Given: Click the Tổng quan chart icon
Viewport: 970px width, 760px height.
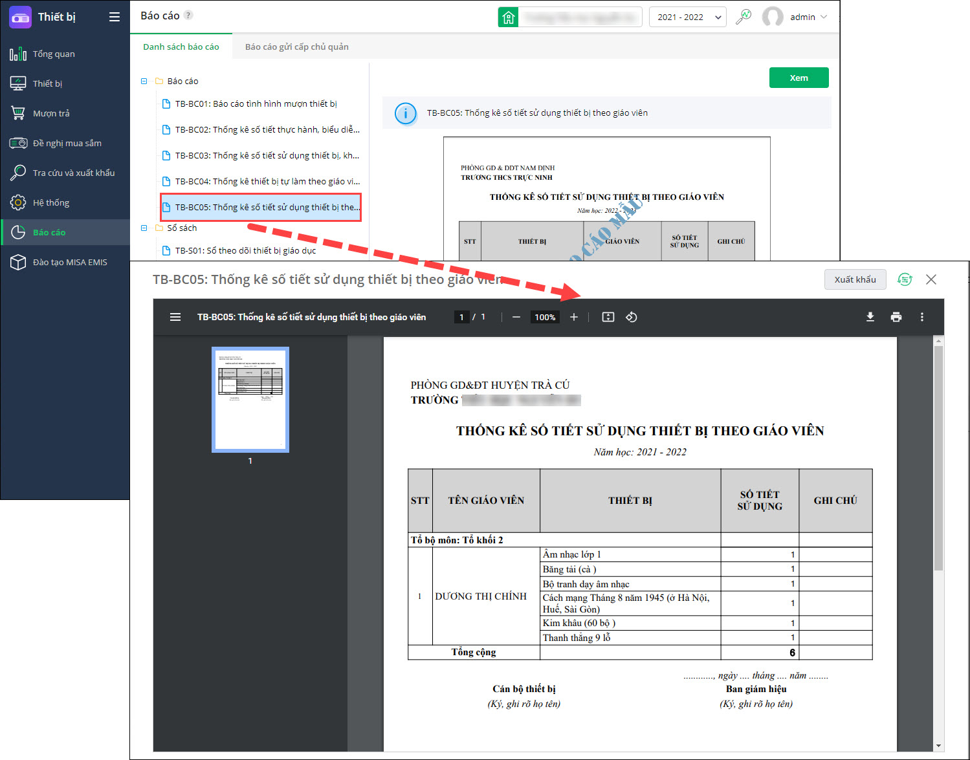Looking at the screenshot, I should 18,54.
